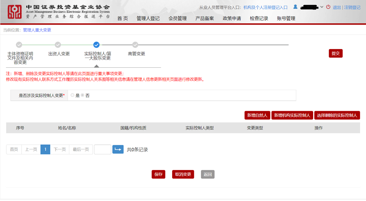Open 政策申请 menu
This screenshot has width=366, height=201.
pos(232,19)
